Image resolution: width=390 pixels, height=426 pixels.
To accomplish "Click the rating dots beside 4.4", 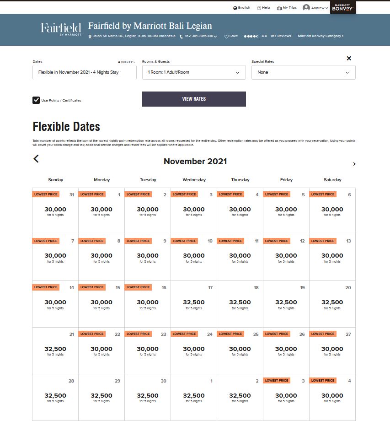I will (x=251, y=37).
